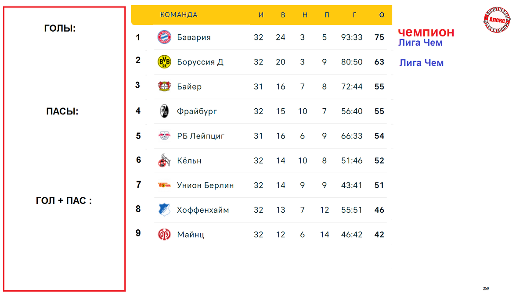Click the red чемпион label
The image size is (527, 296).
coord(426,32)
